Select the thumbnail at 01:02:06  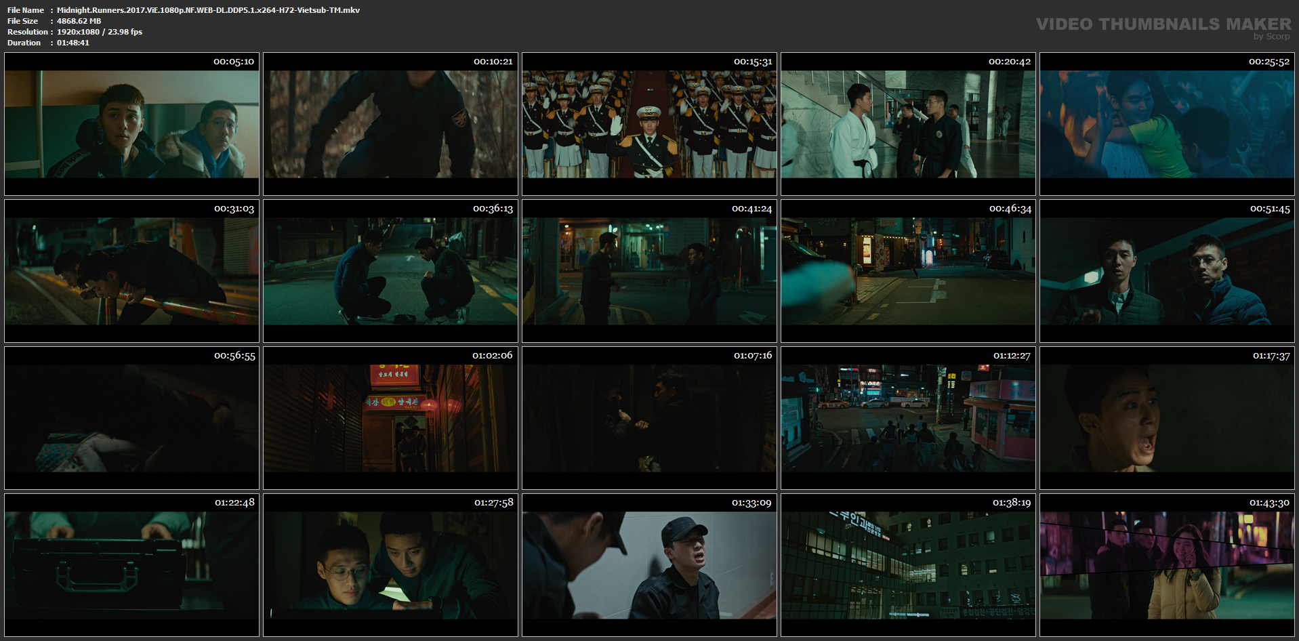tap(390, 418)
